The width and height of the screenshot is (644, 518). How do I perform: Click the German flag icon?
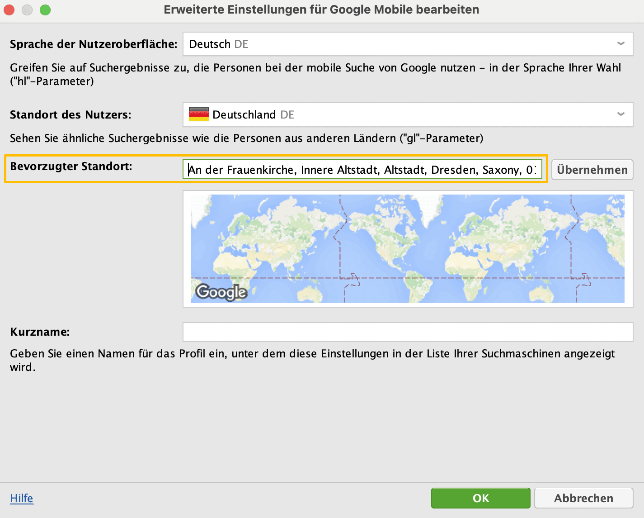pyautogui.click(x=199, y=114)
